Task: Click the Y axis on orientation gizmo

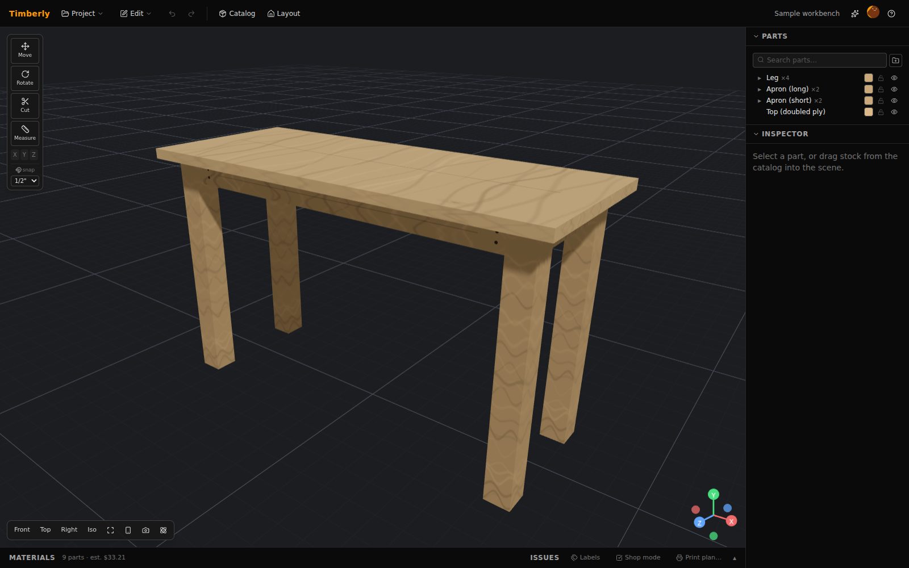Action: click(714, 495)
